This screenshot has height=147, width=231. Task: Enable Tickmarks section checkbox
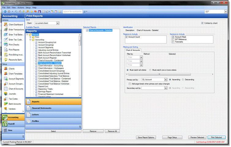pyautogui.click(x=173, y=42)
